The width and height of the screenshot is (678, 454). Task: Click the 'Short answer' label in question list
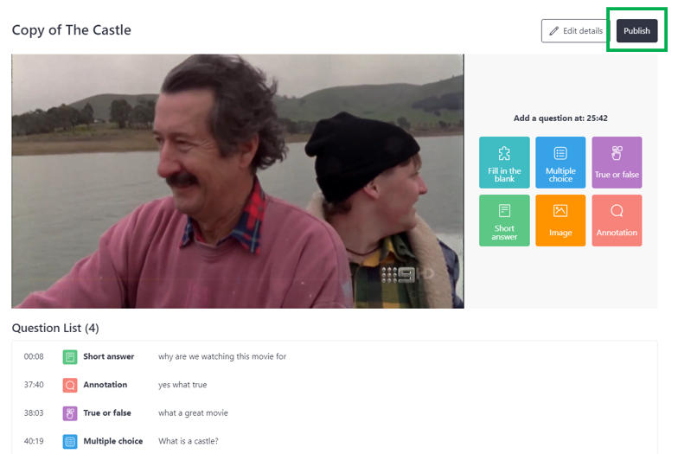coord(109,356)
